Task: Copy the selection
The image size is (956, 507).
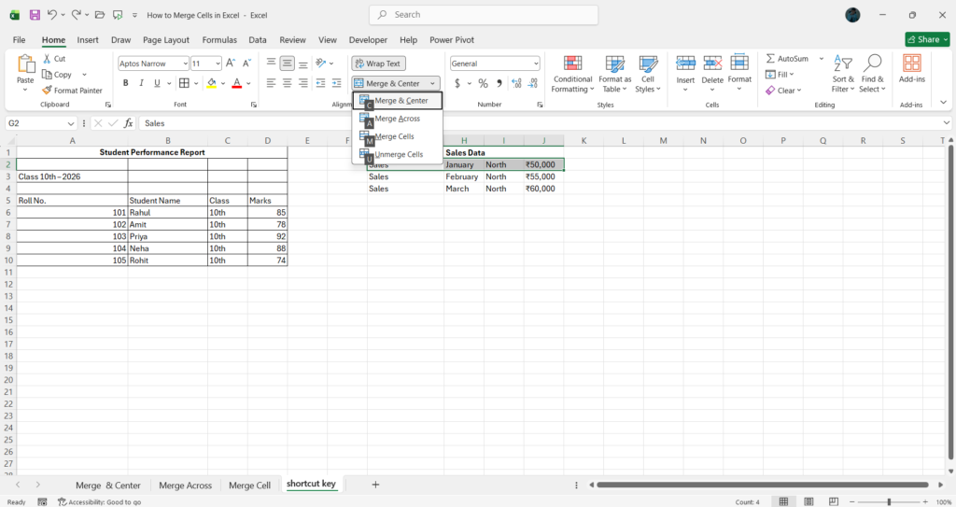Action: 57,75
